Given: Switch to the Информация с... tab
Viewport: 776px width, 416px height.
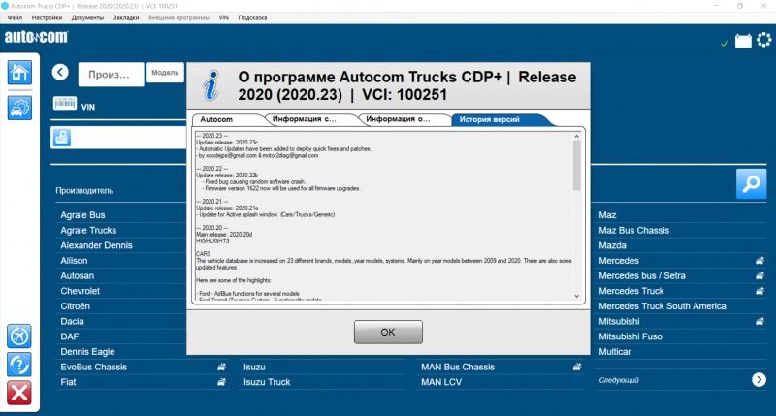Looking at the screenshot, I should 309,119.
